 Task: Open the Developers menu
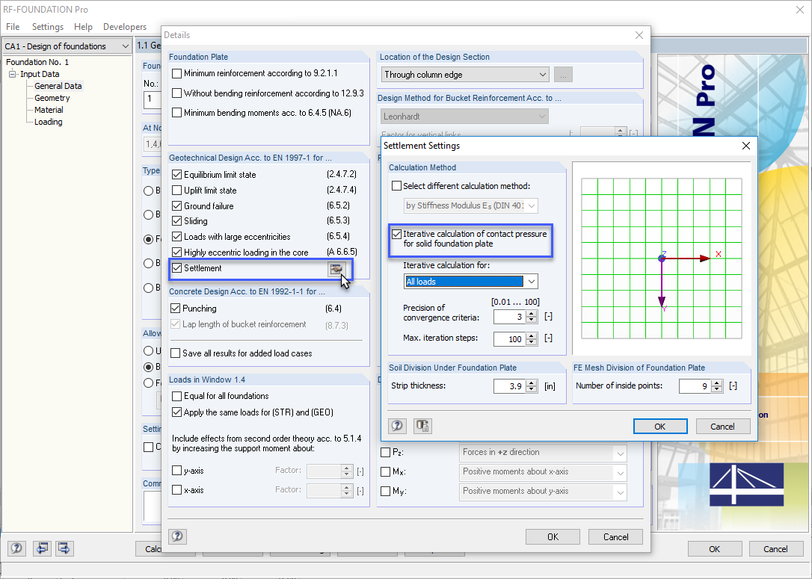pos(124,26)
